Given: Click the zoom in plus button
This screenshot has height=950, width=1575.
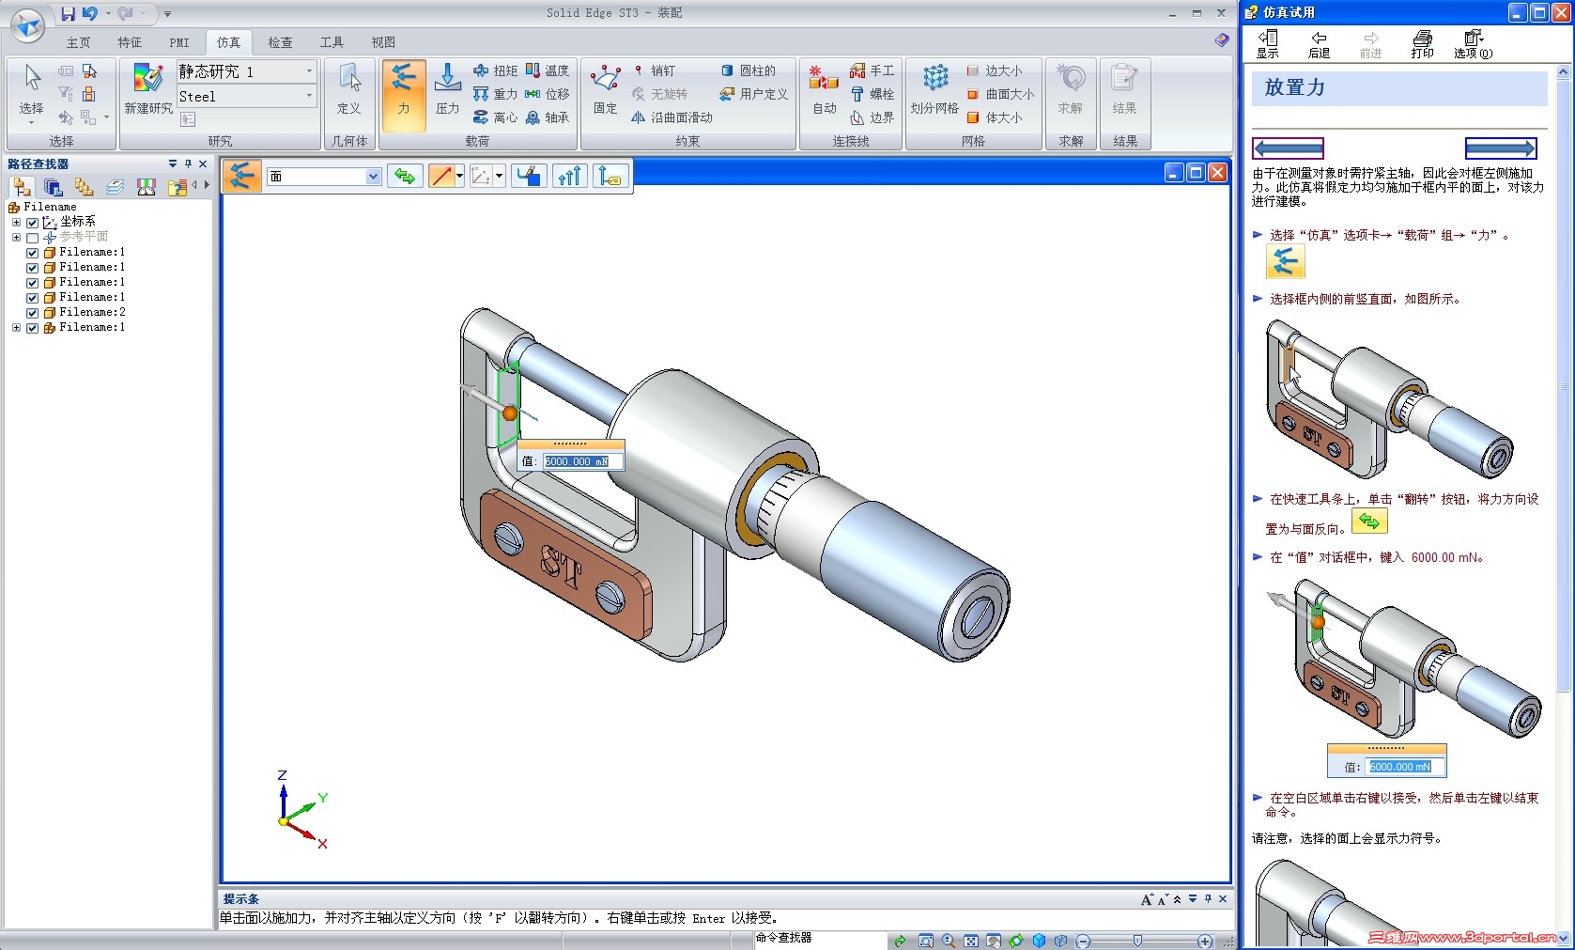Looking at the screenshot, I should pos(1205,941).
